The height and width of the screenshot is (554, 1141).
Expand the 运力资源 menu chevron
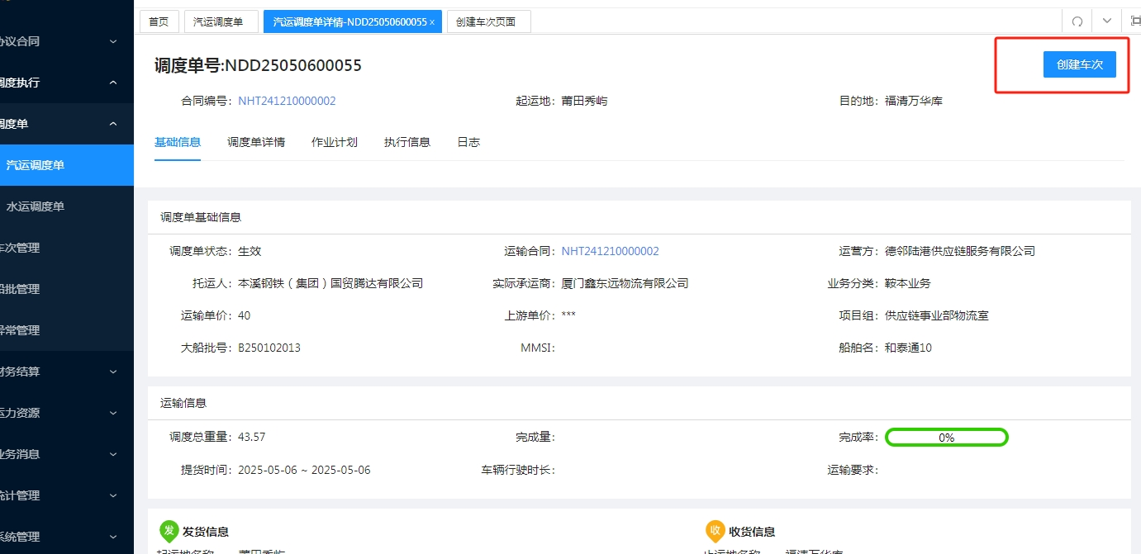tap(113, 413)
